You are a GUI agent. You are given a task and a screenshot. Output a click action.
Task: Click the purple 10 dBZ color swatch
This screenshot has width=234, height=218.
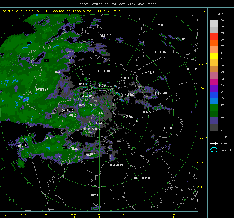(214, 121)
